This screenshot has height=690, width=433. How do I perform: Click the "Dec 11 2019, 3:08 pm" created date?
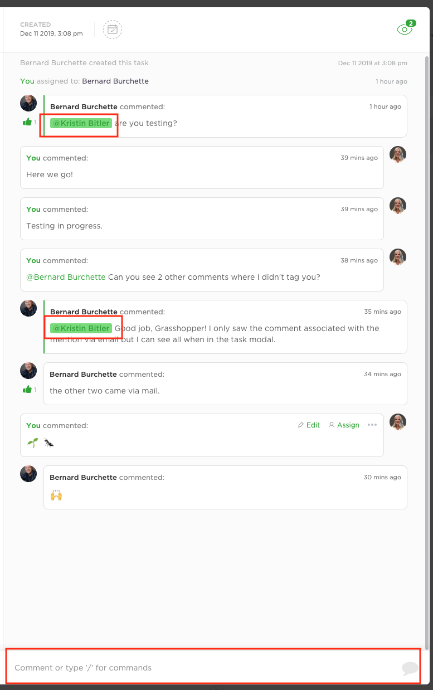(51, 33)
